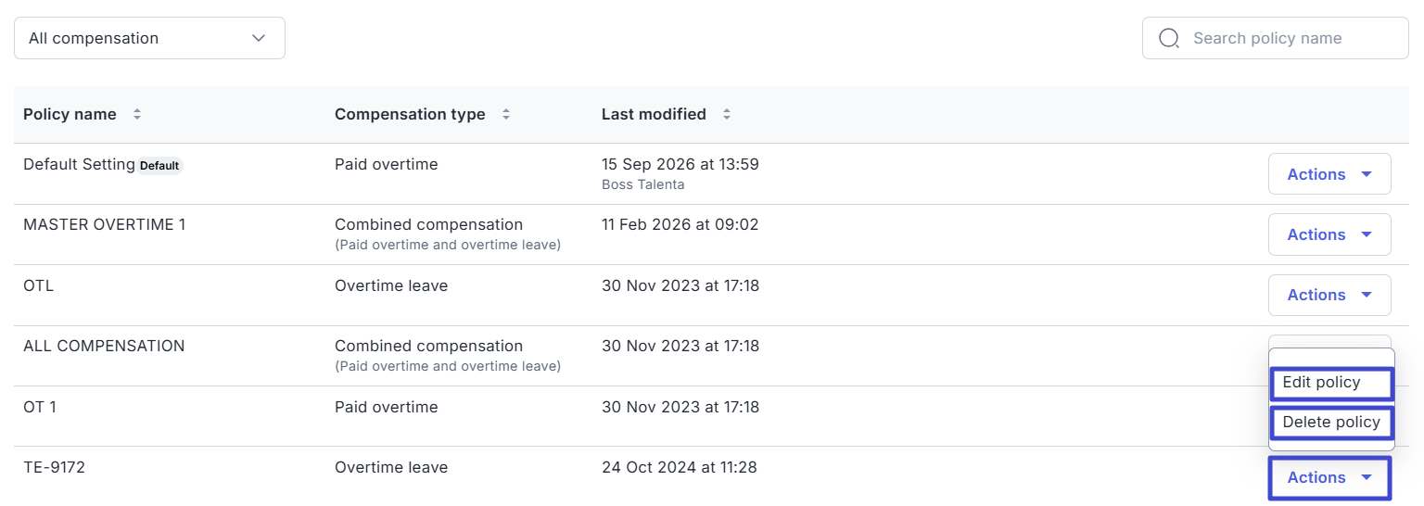Click the search magnifier icon
1424x506 pixels.
point(1169,38)
